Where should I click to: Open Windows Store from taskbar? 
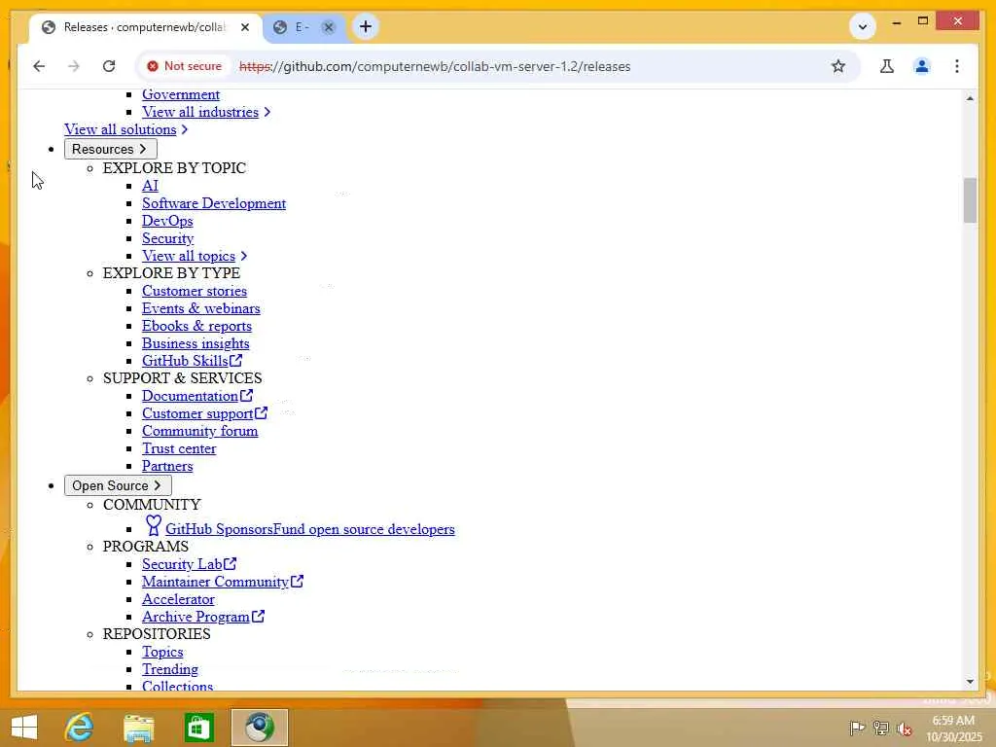198,728
